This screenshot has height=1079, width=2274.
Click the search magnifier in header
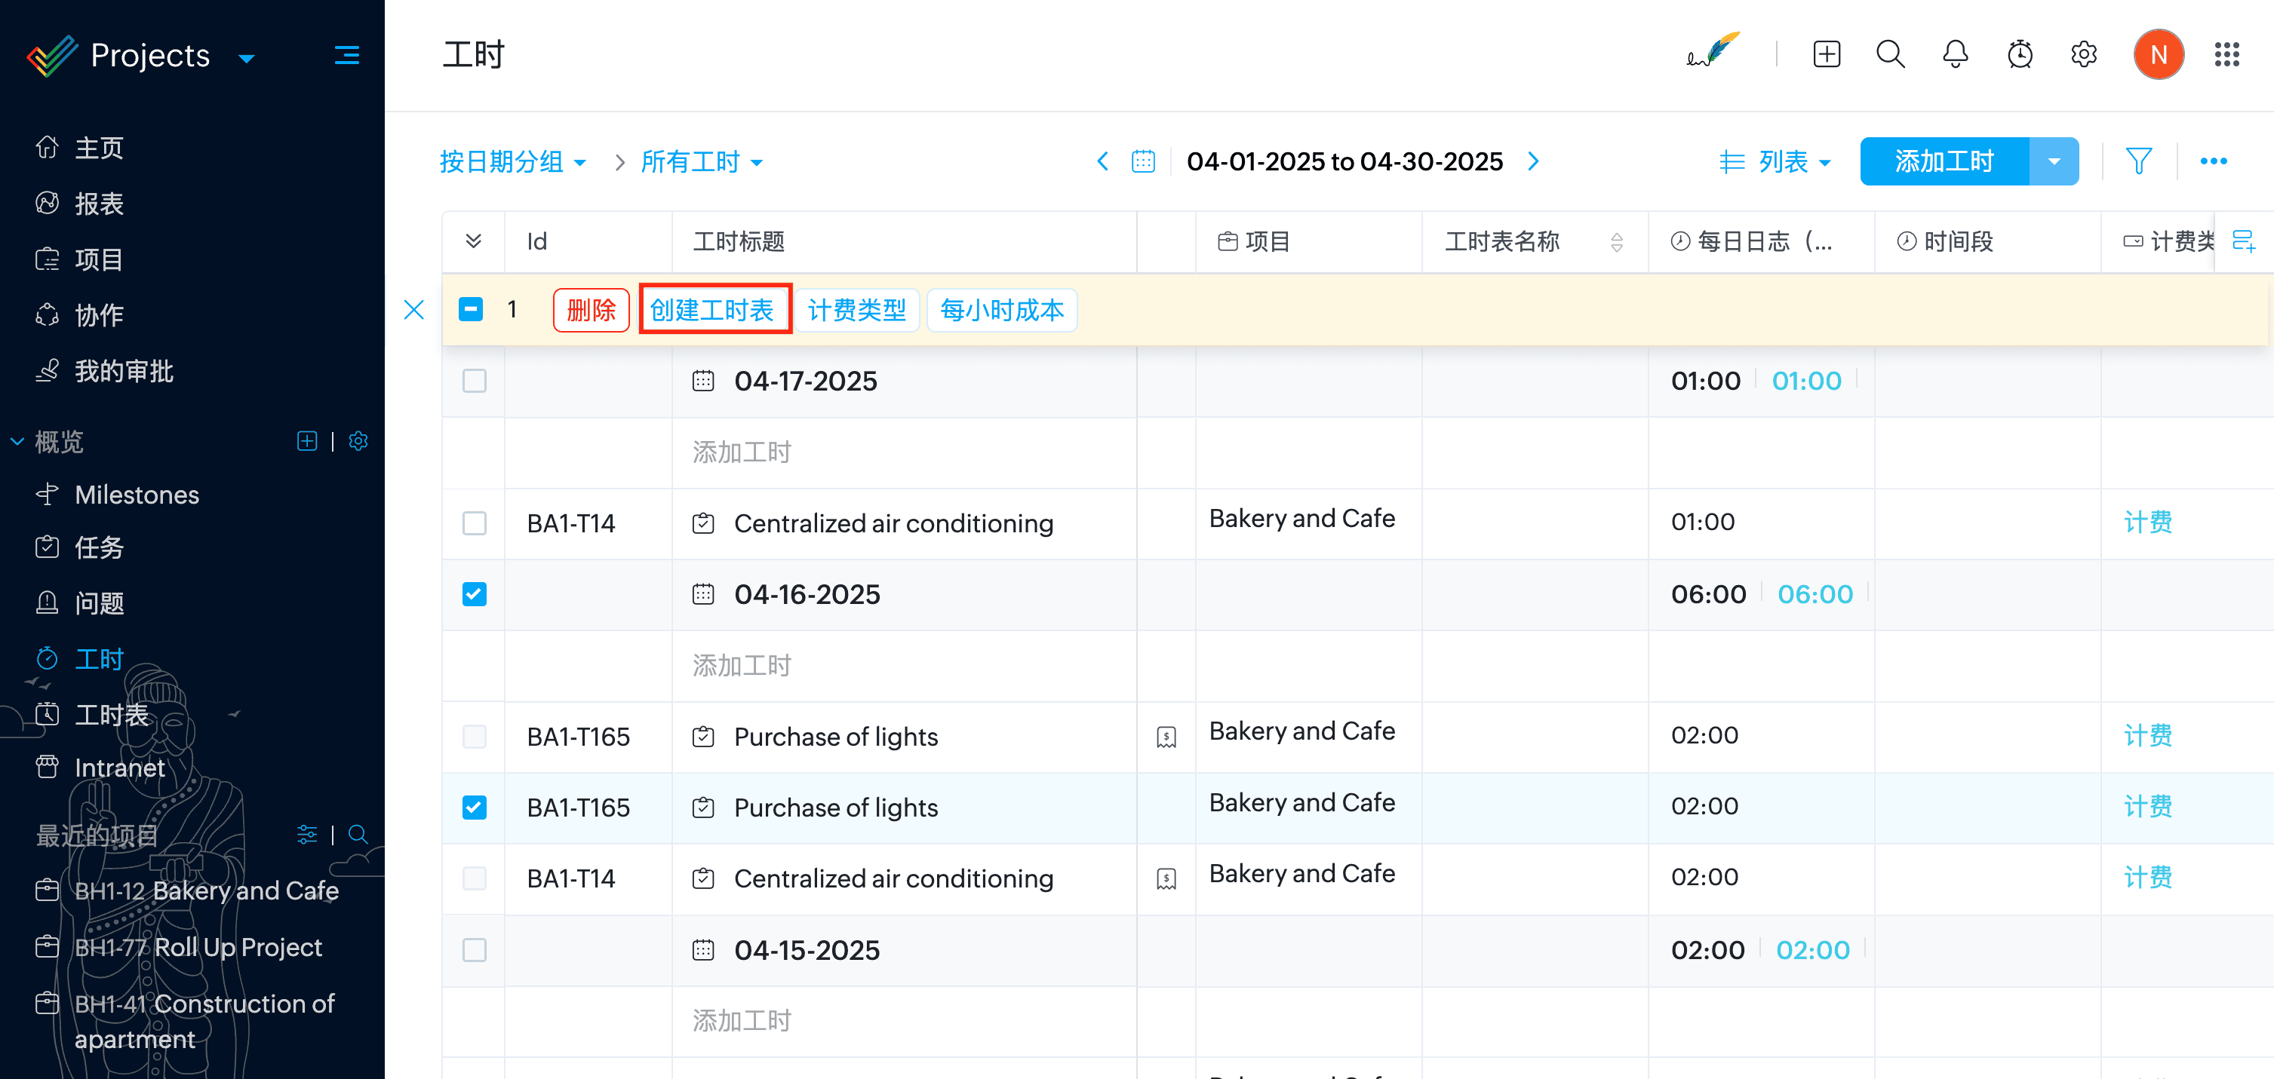1890,55
